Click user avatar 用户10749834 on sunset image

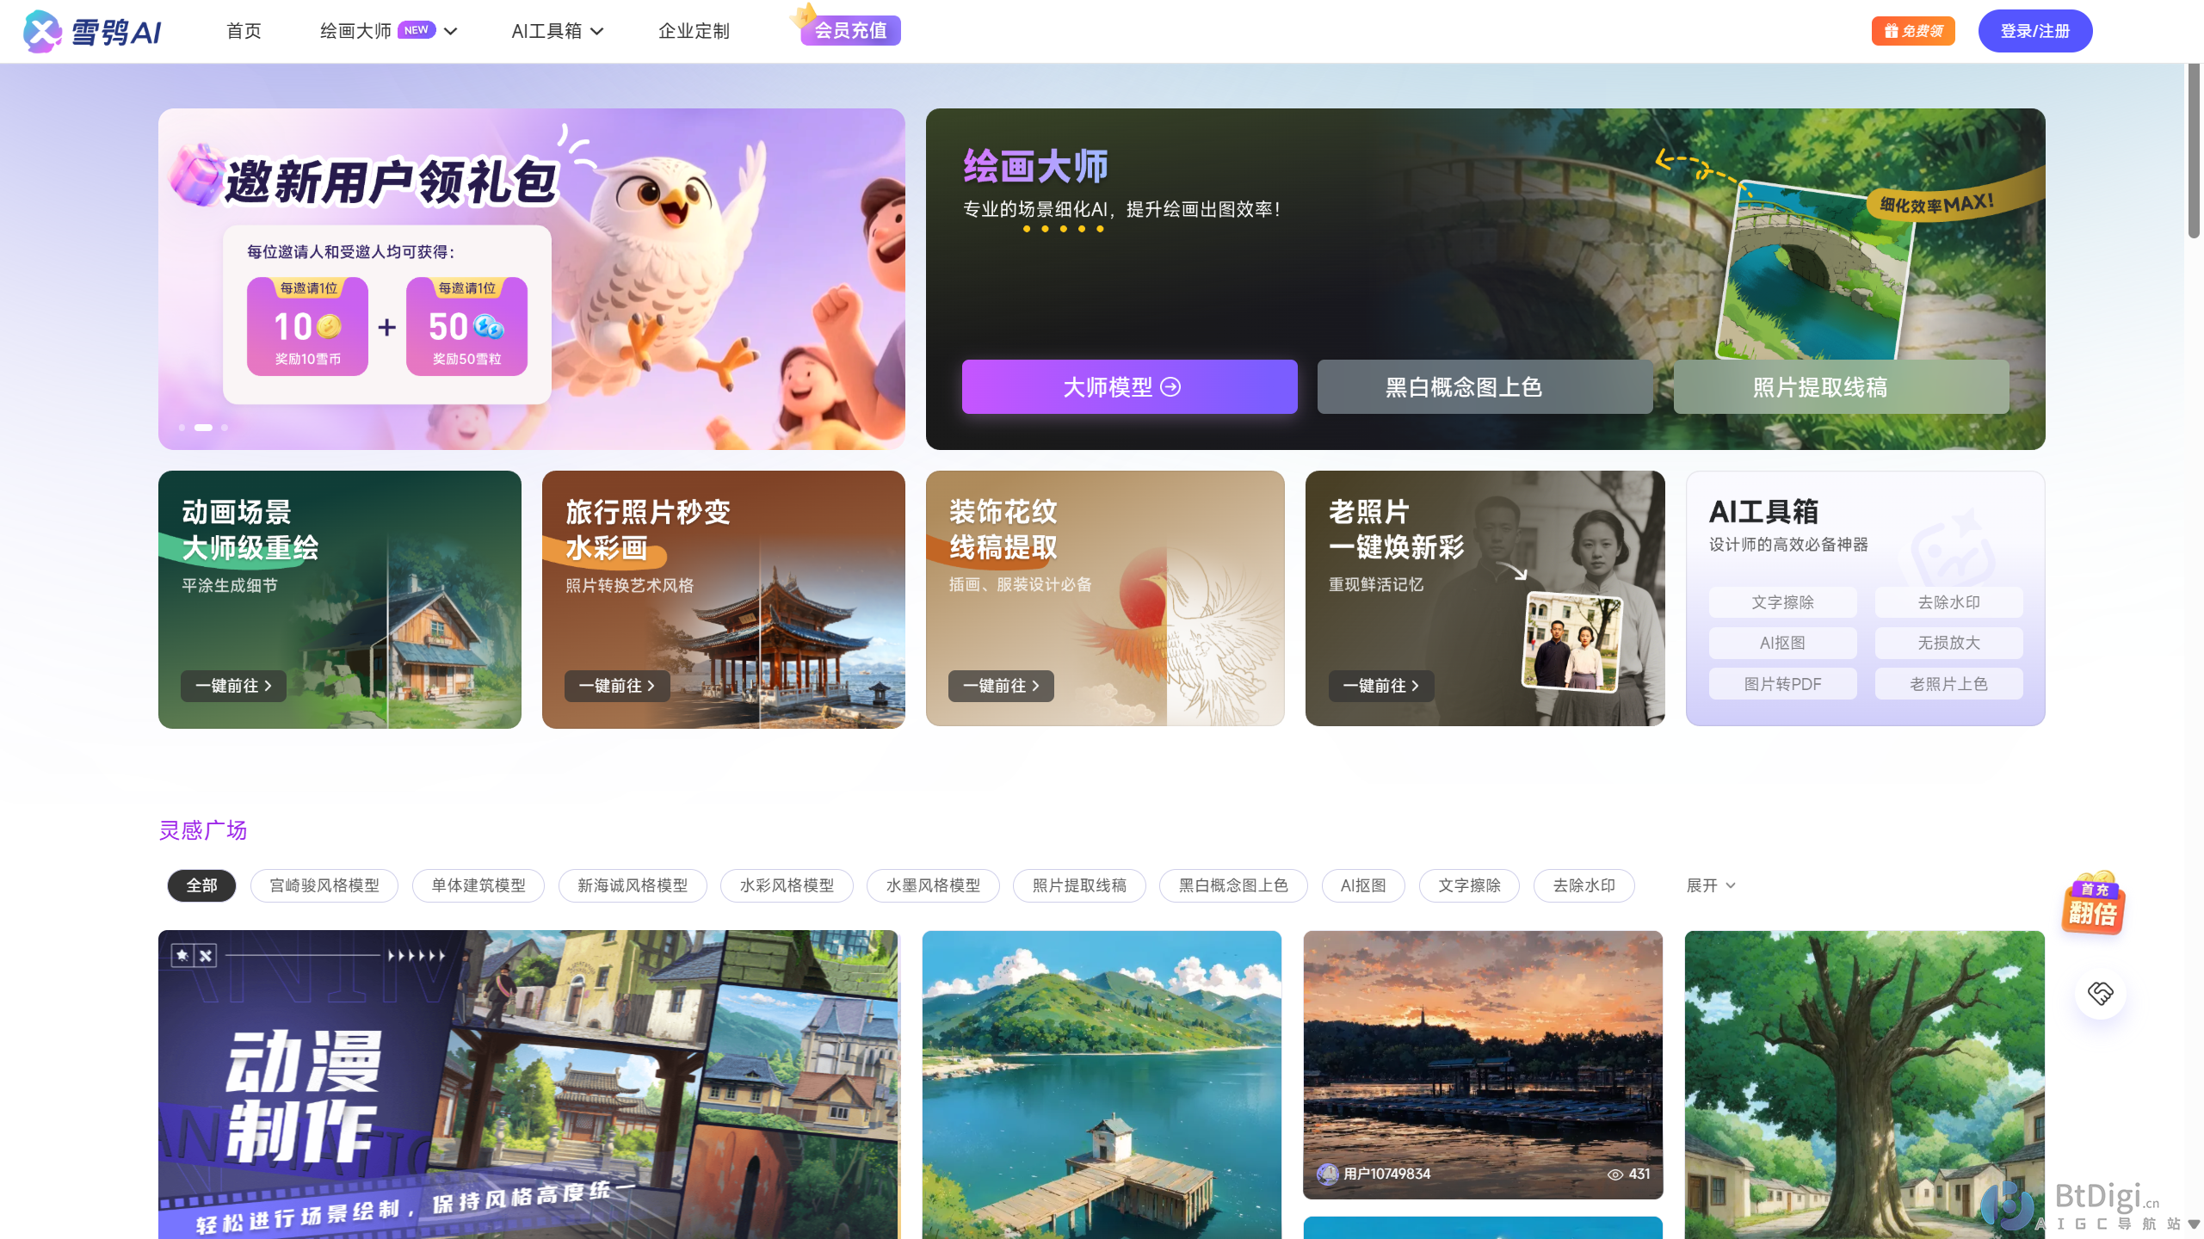[x=1327, y=1174]
